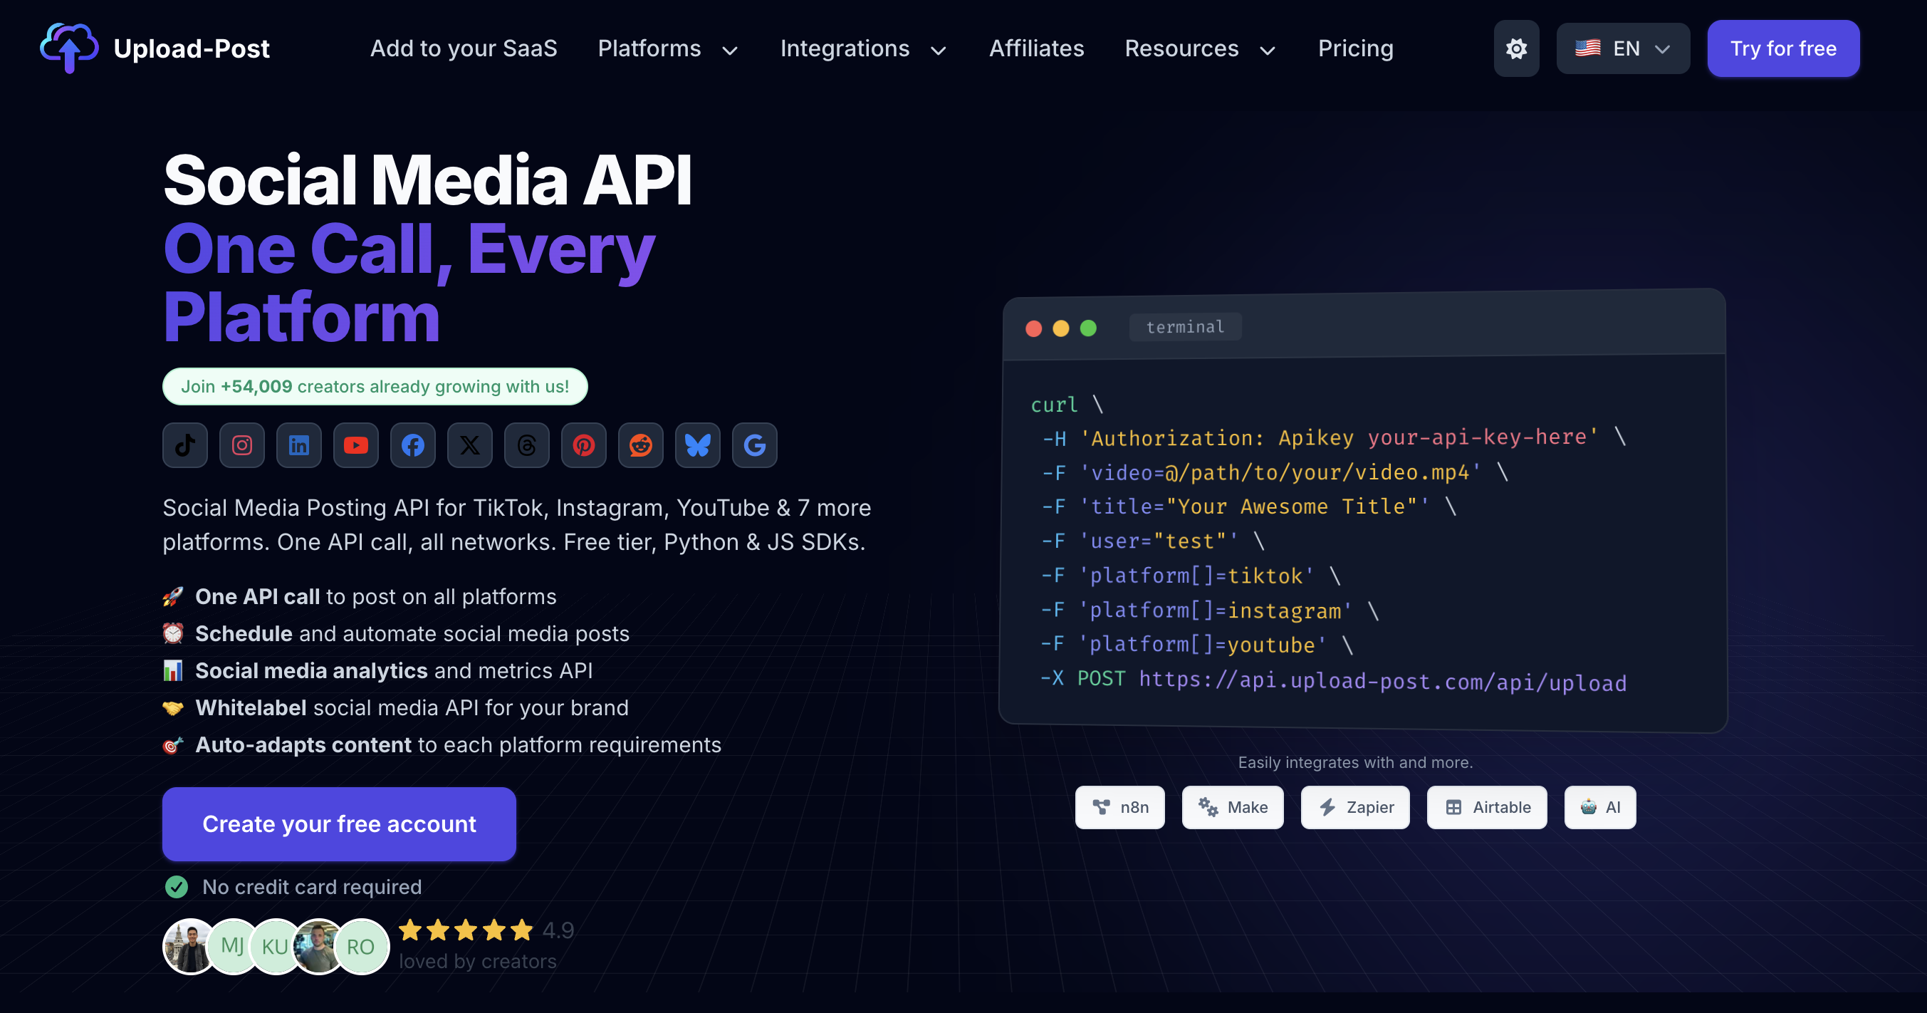Select the YouTube platform icon
Screen dimensions: 1927x1013
tap(356, 445)
